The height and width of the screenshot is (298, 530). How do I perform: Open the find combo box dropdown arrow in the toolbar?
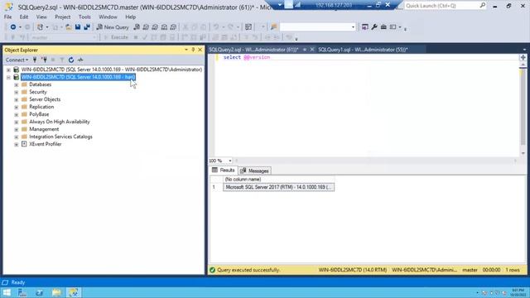click(353, 27)
